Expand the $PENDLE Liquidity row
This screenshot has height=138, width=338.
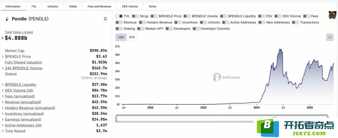[3, 85]
